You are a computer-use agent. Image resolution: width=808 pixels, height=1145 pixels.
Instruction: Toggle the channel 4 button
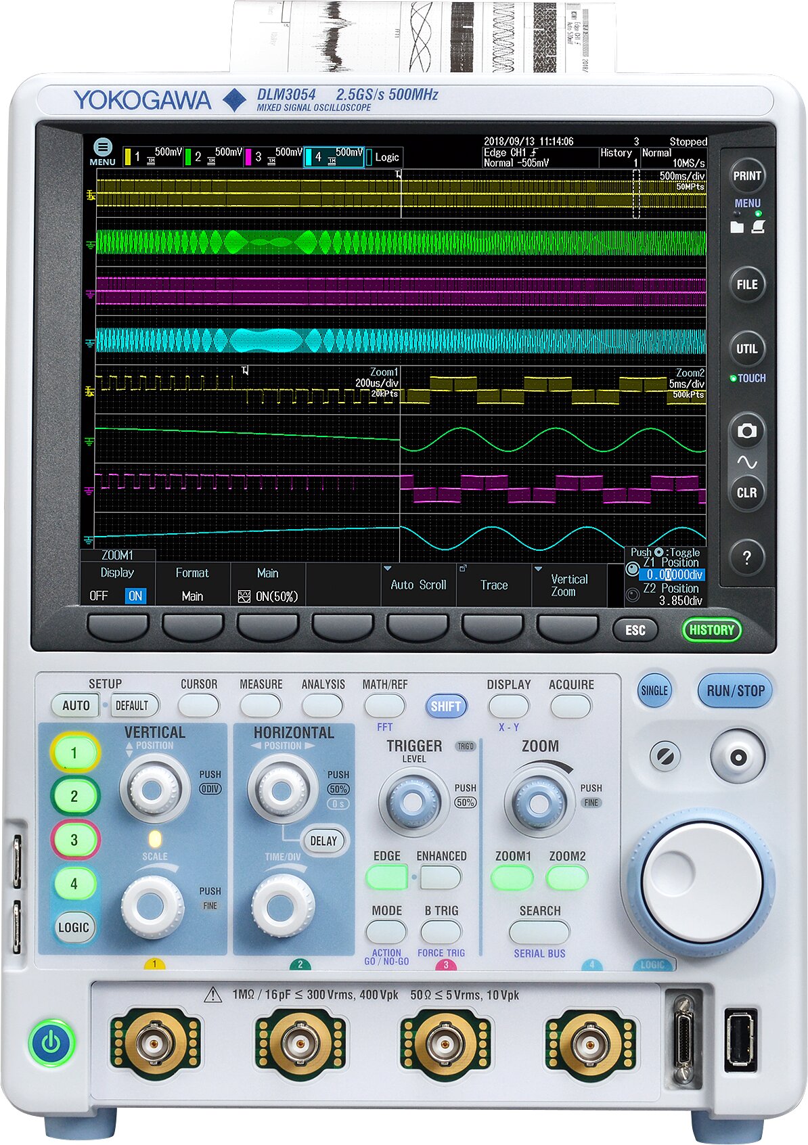click(x=74, y=884)
